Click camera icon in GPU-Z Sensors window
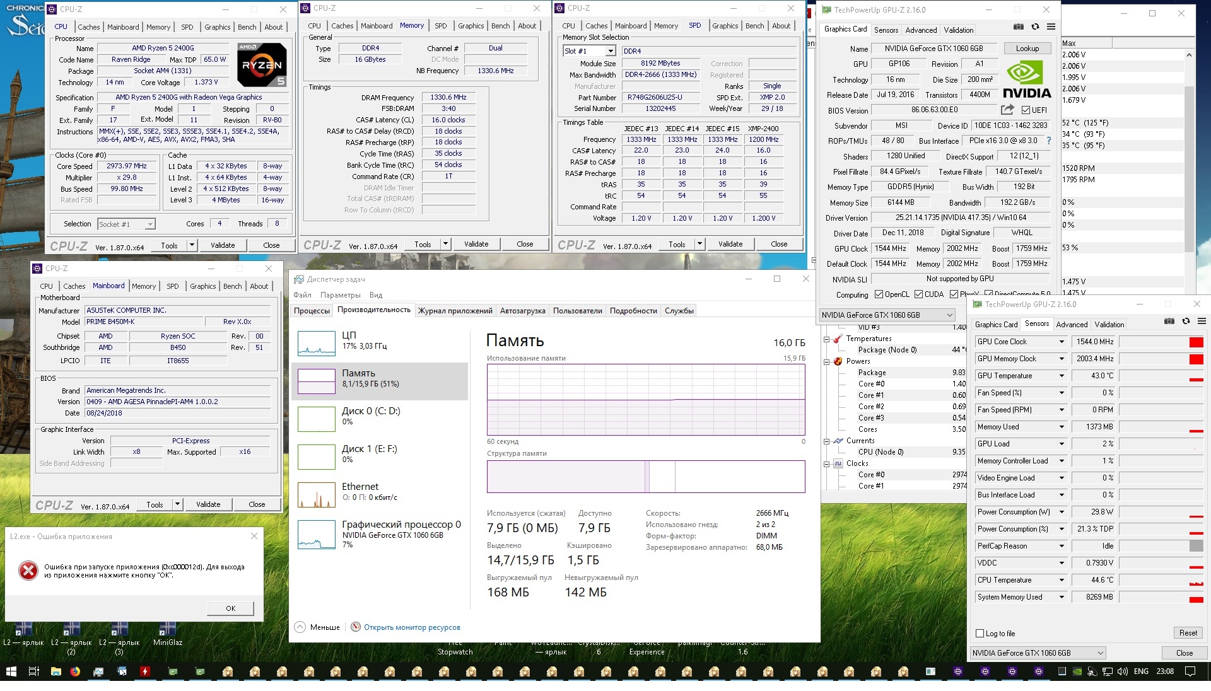This screenshot has width=1211, height=691. [1169, 321]
